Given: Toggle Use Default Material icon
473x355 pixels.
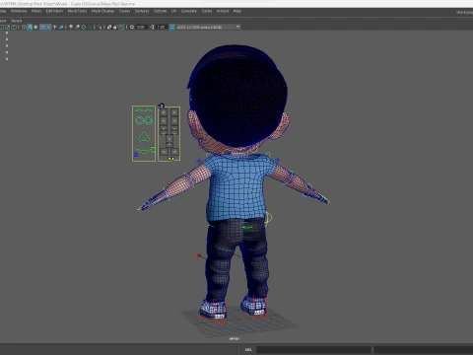Looking at the screenshot, I should pos(36,27).
